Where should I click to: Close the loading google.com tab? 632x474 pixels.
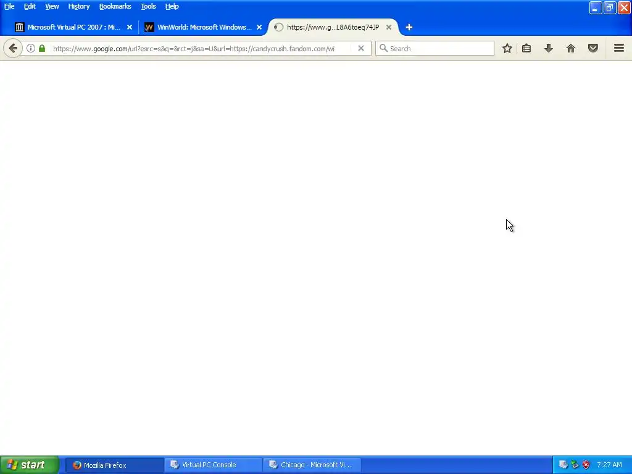point(389,27)
